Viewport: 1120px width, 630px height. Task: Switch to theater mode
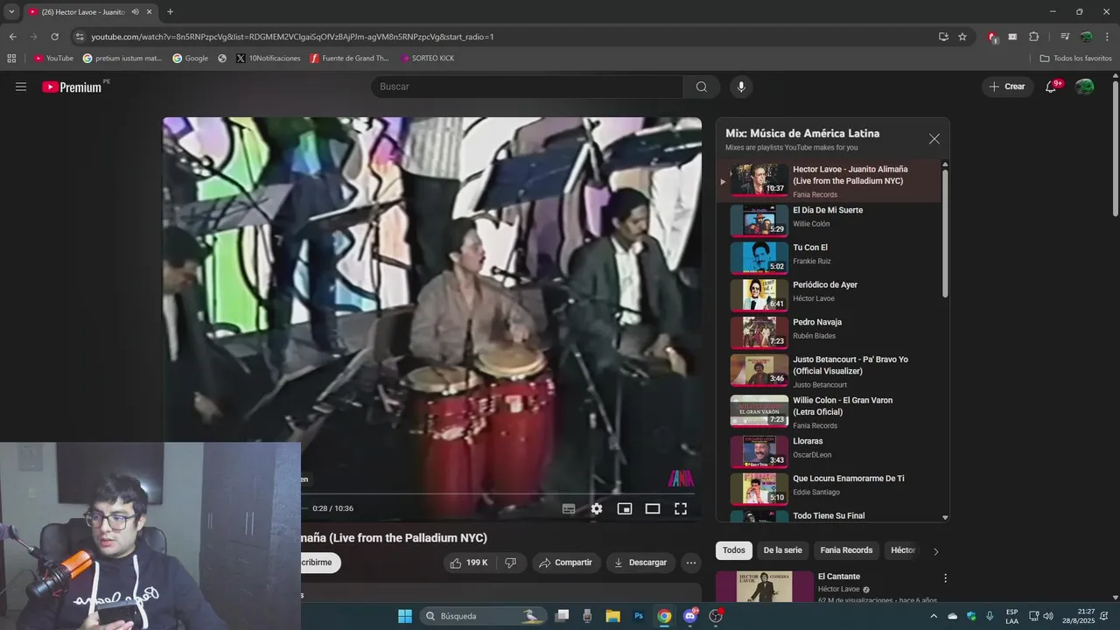[x=653, y=508]
